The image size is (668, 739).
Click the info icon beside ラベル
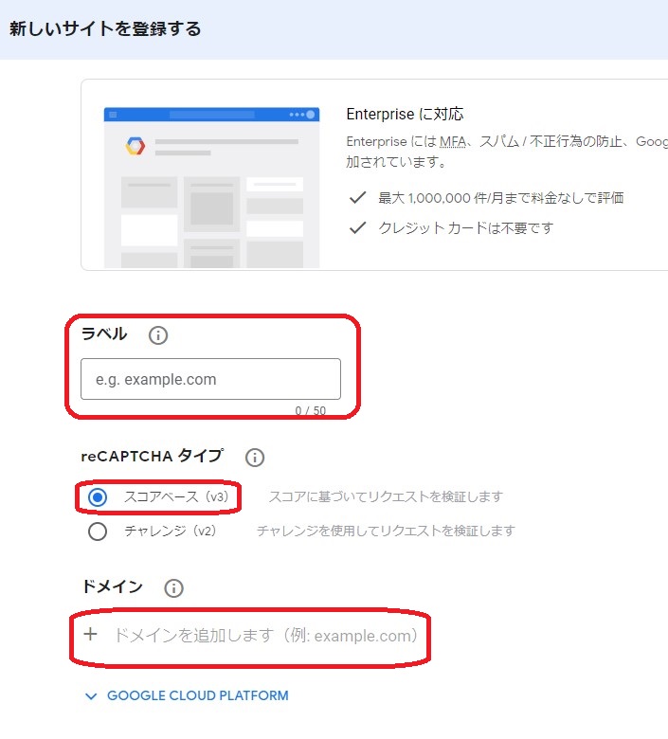(158, 334)
